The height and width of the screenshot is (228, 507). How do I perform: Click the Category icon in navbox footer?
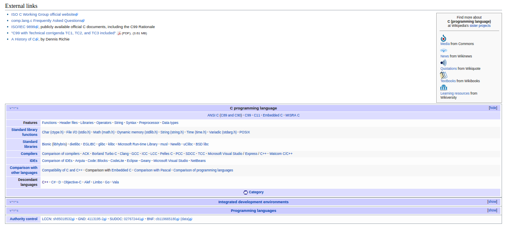(245, 192)
